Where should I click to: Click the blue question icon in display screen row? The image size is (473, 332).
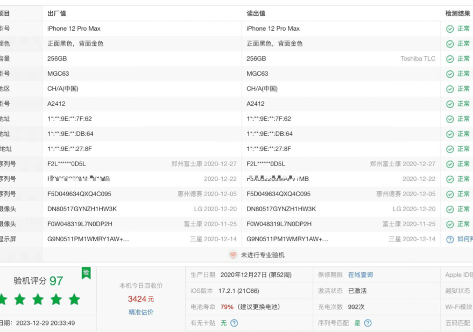pyautogui.click(x=450, y=239)
